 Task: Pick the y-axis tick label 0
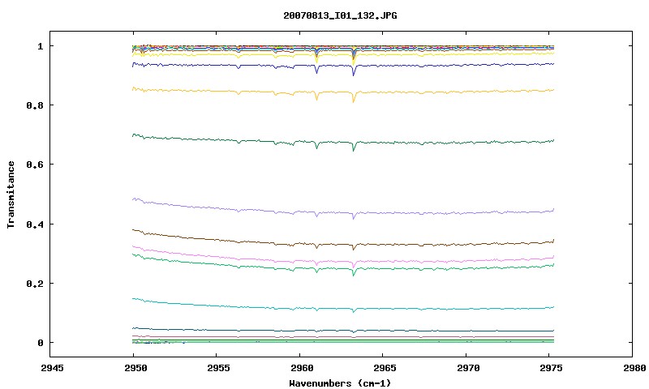(40, 343)
